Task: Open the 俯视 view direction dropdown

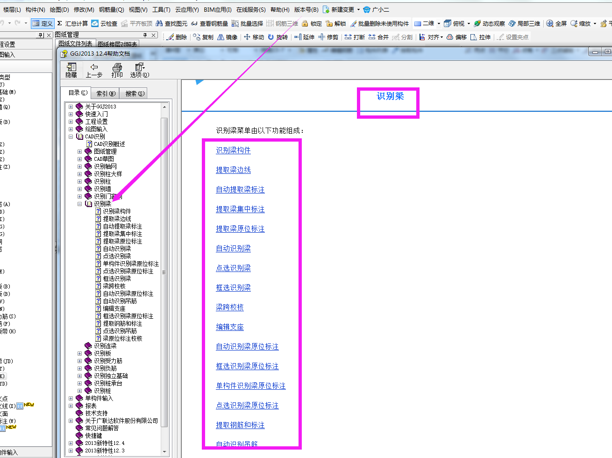Action: pyautogui.click(x=469, y=23)
